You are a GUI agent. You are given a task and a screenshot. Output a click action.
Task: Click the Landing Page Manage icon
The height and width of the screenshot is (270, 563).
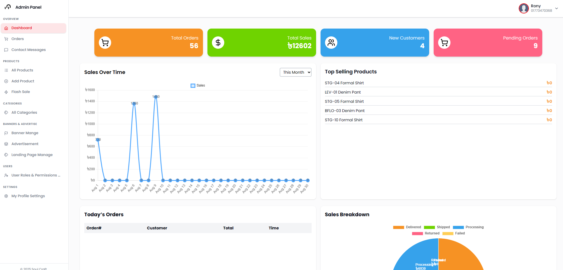pos(6,155)
